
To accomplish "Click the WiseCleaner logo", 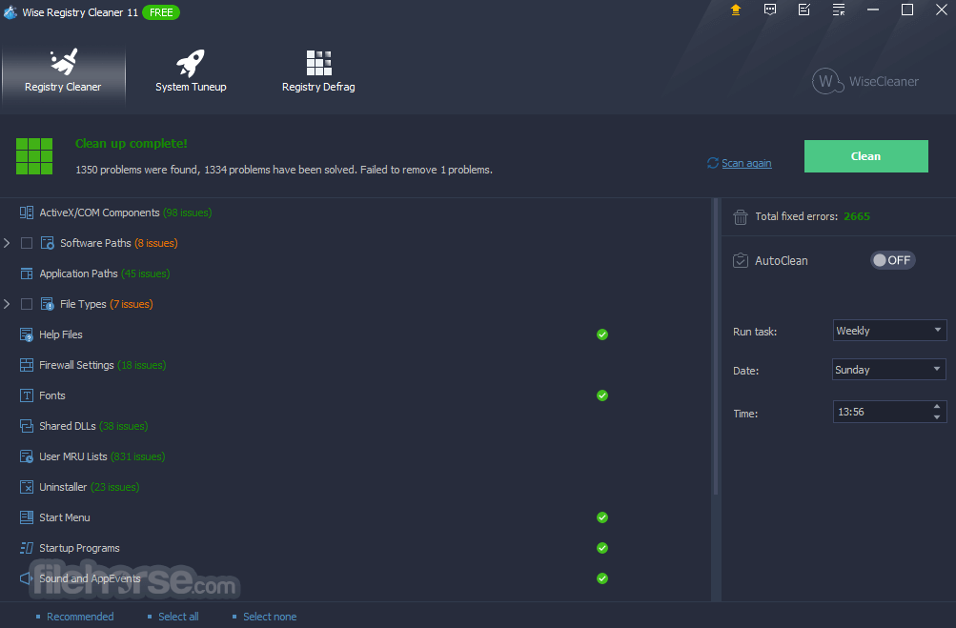I will pos(865,81).
